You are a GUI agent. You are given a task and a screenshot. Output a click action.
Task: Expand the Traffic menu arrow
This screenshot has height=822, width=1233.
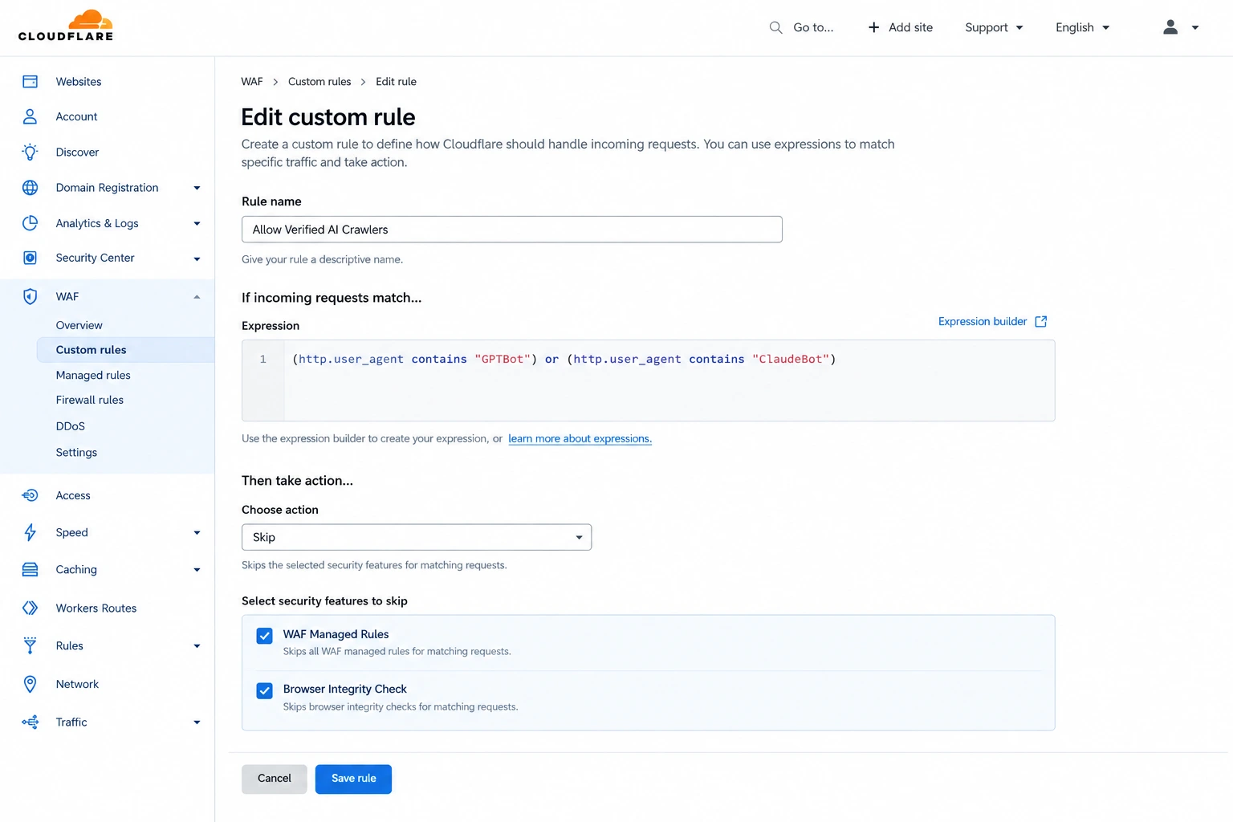pos(197,722)
